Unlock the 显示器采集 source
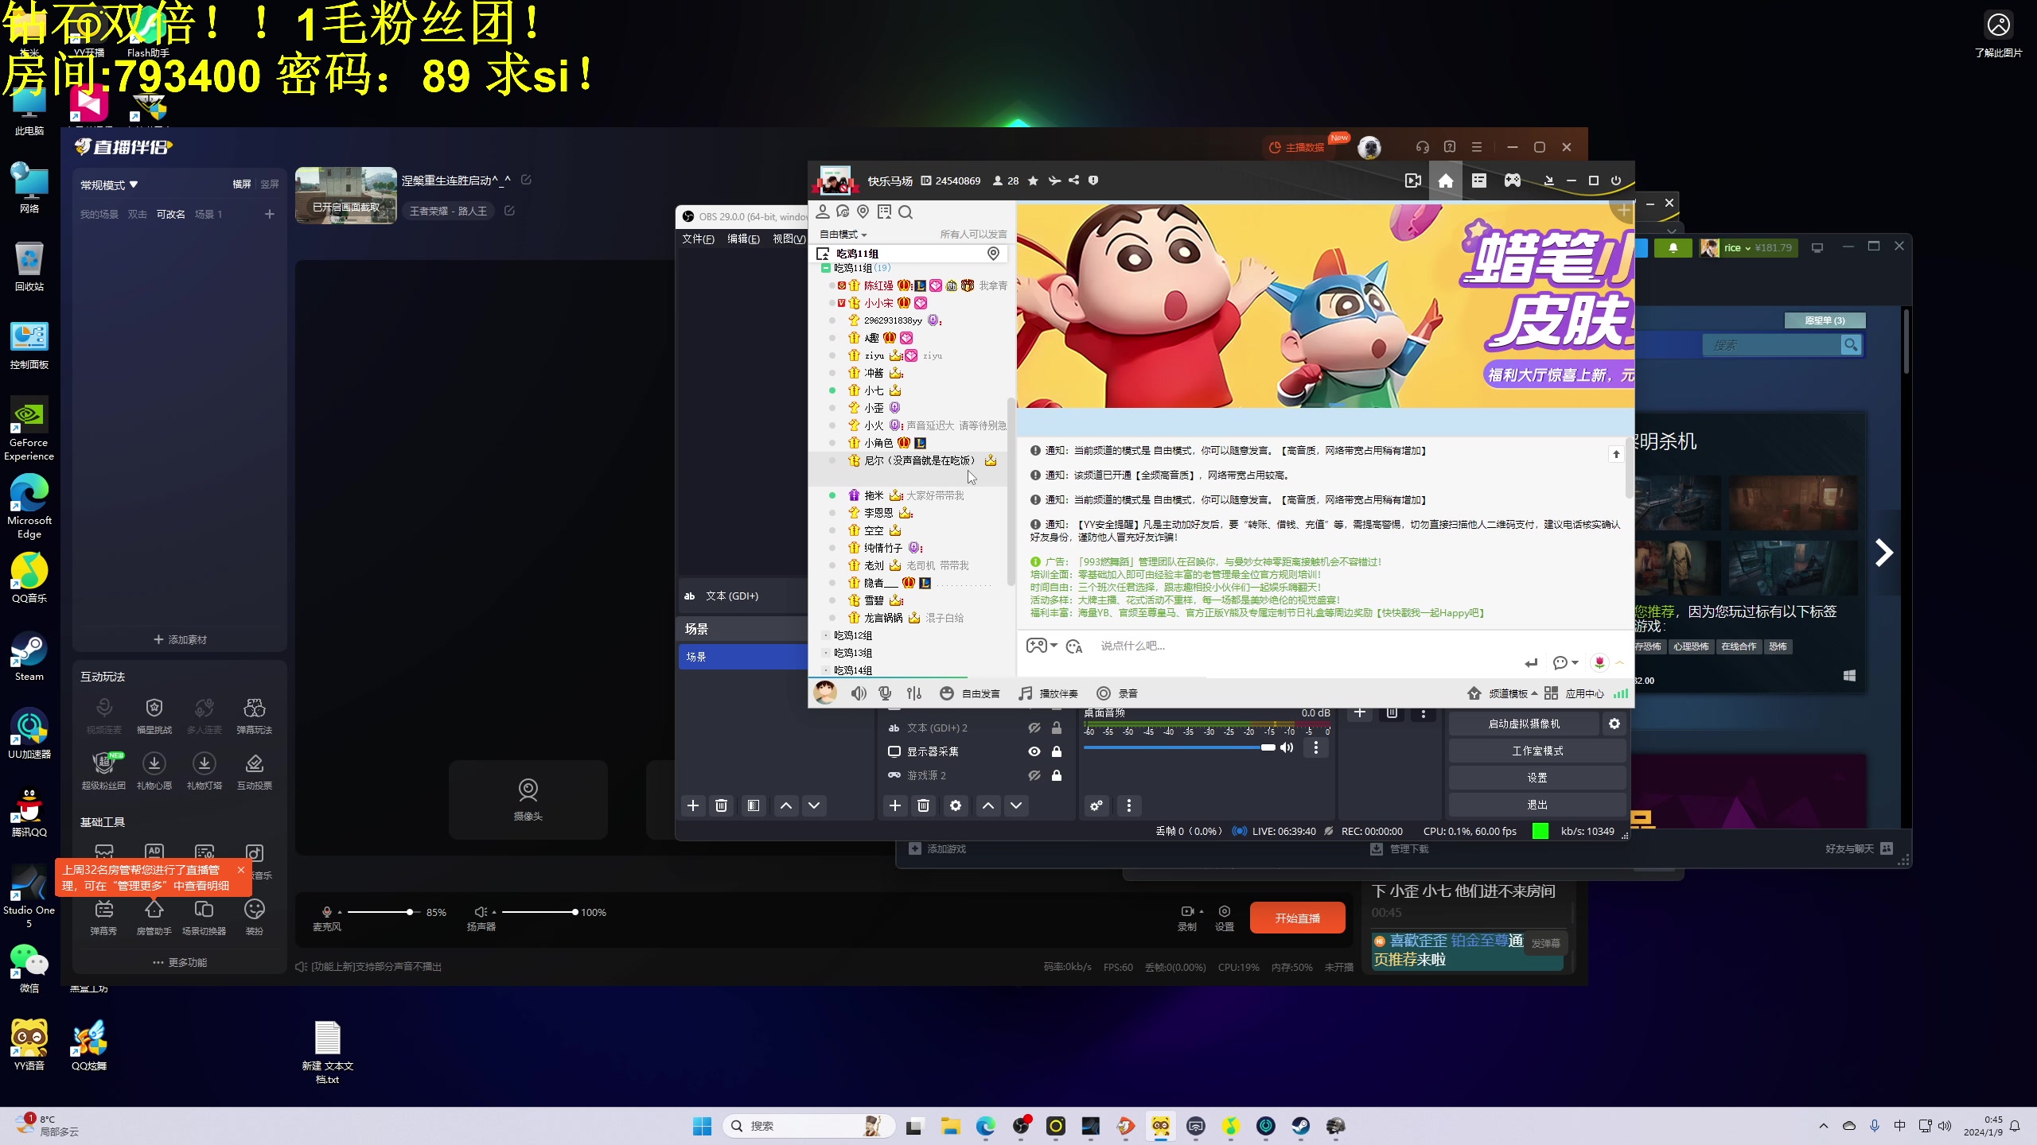This screenshot has height=1145, width=2037. [1057, 751]
